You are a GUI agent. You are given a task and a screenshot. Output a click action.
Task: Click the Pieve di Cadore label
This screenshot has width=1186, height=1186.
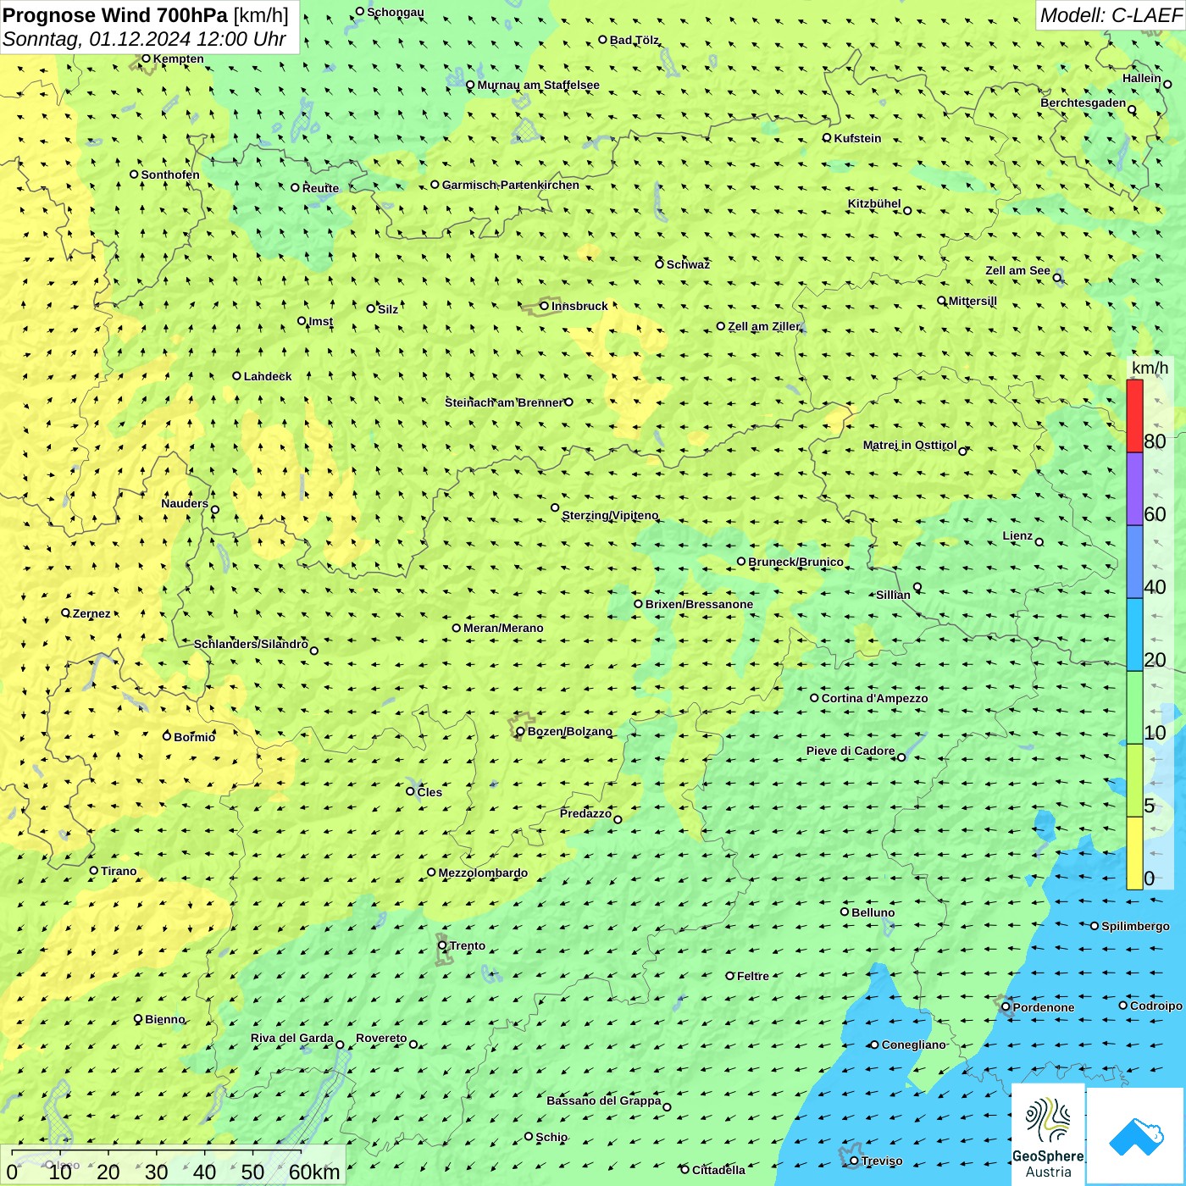click(851, 751)
